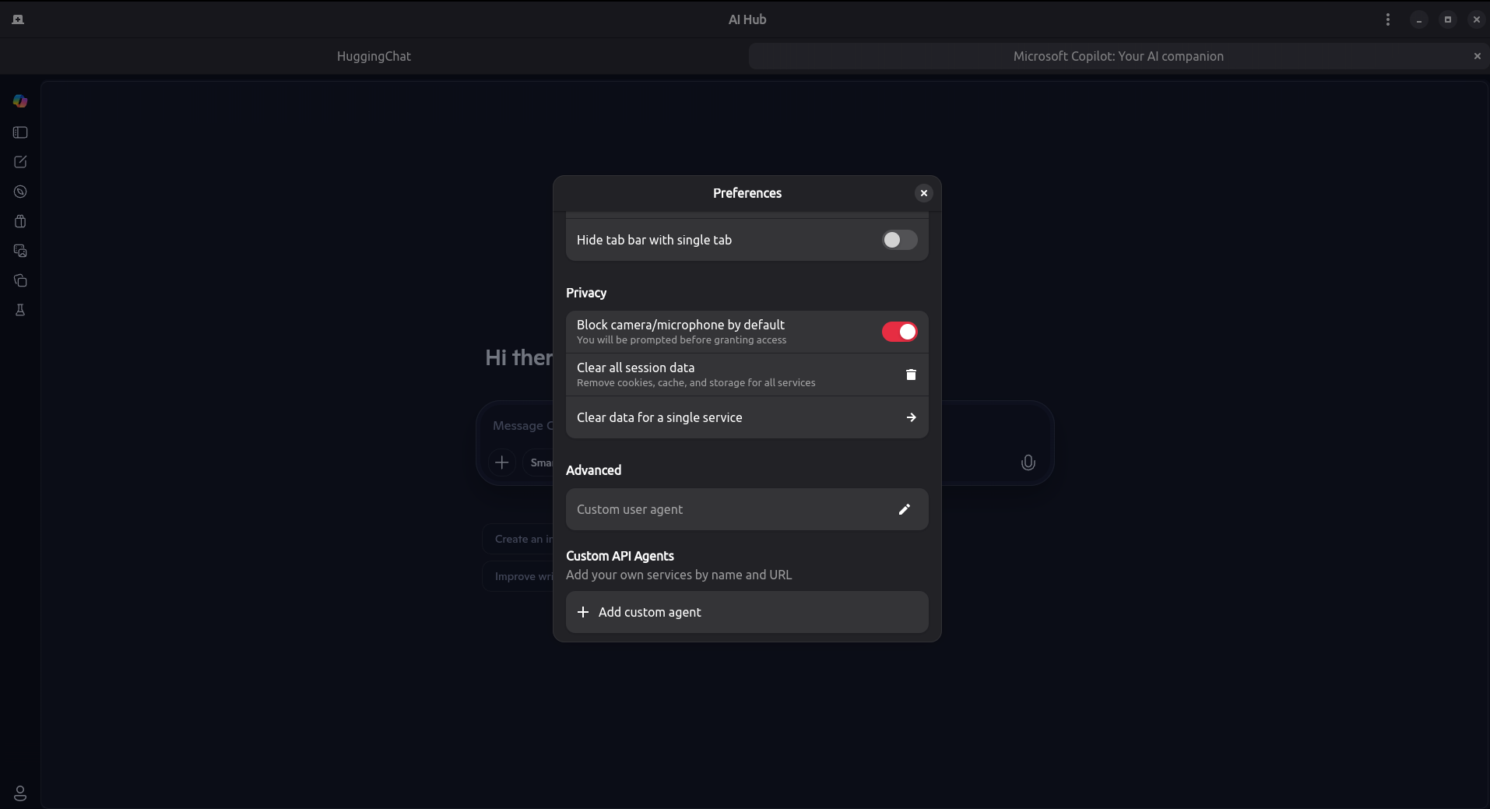Open the explore services compass icon

(x=19, y=192)
